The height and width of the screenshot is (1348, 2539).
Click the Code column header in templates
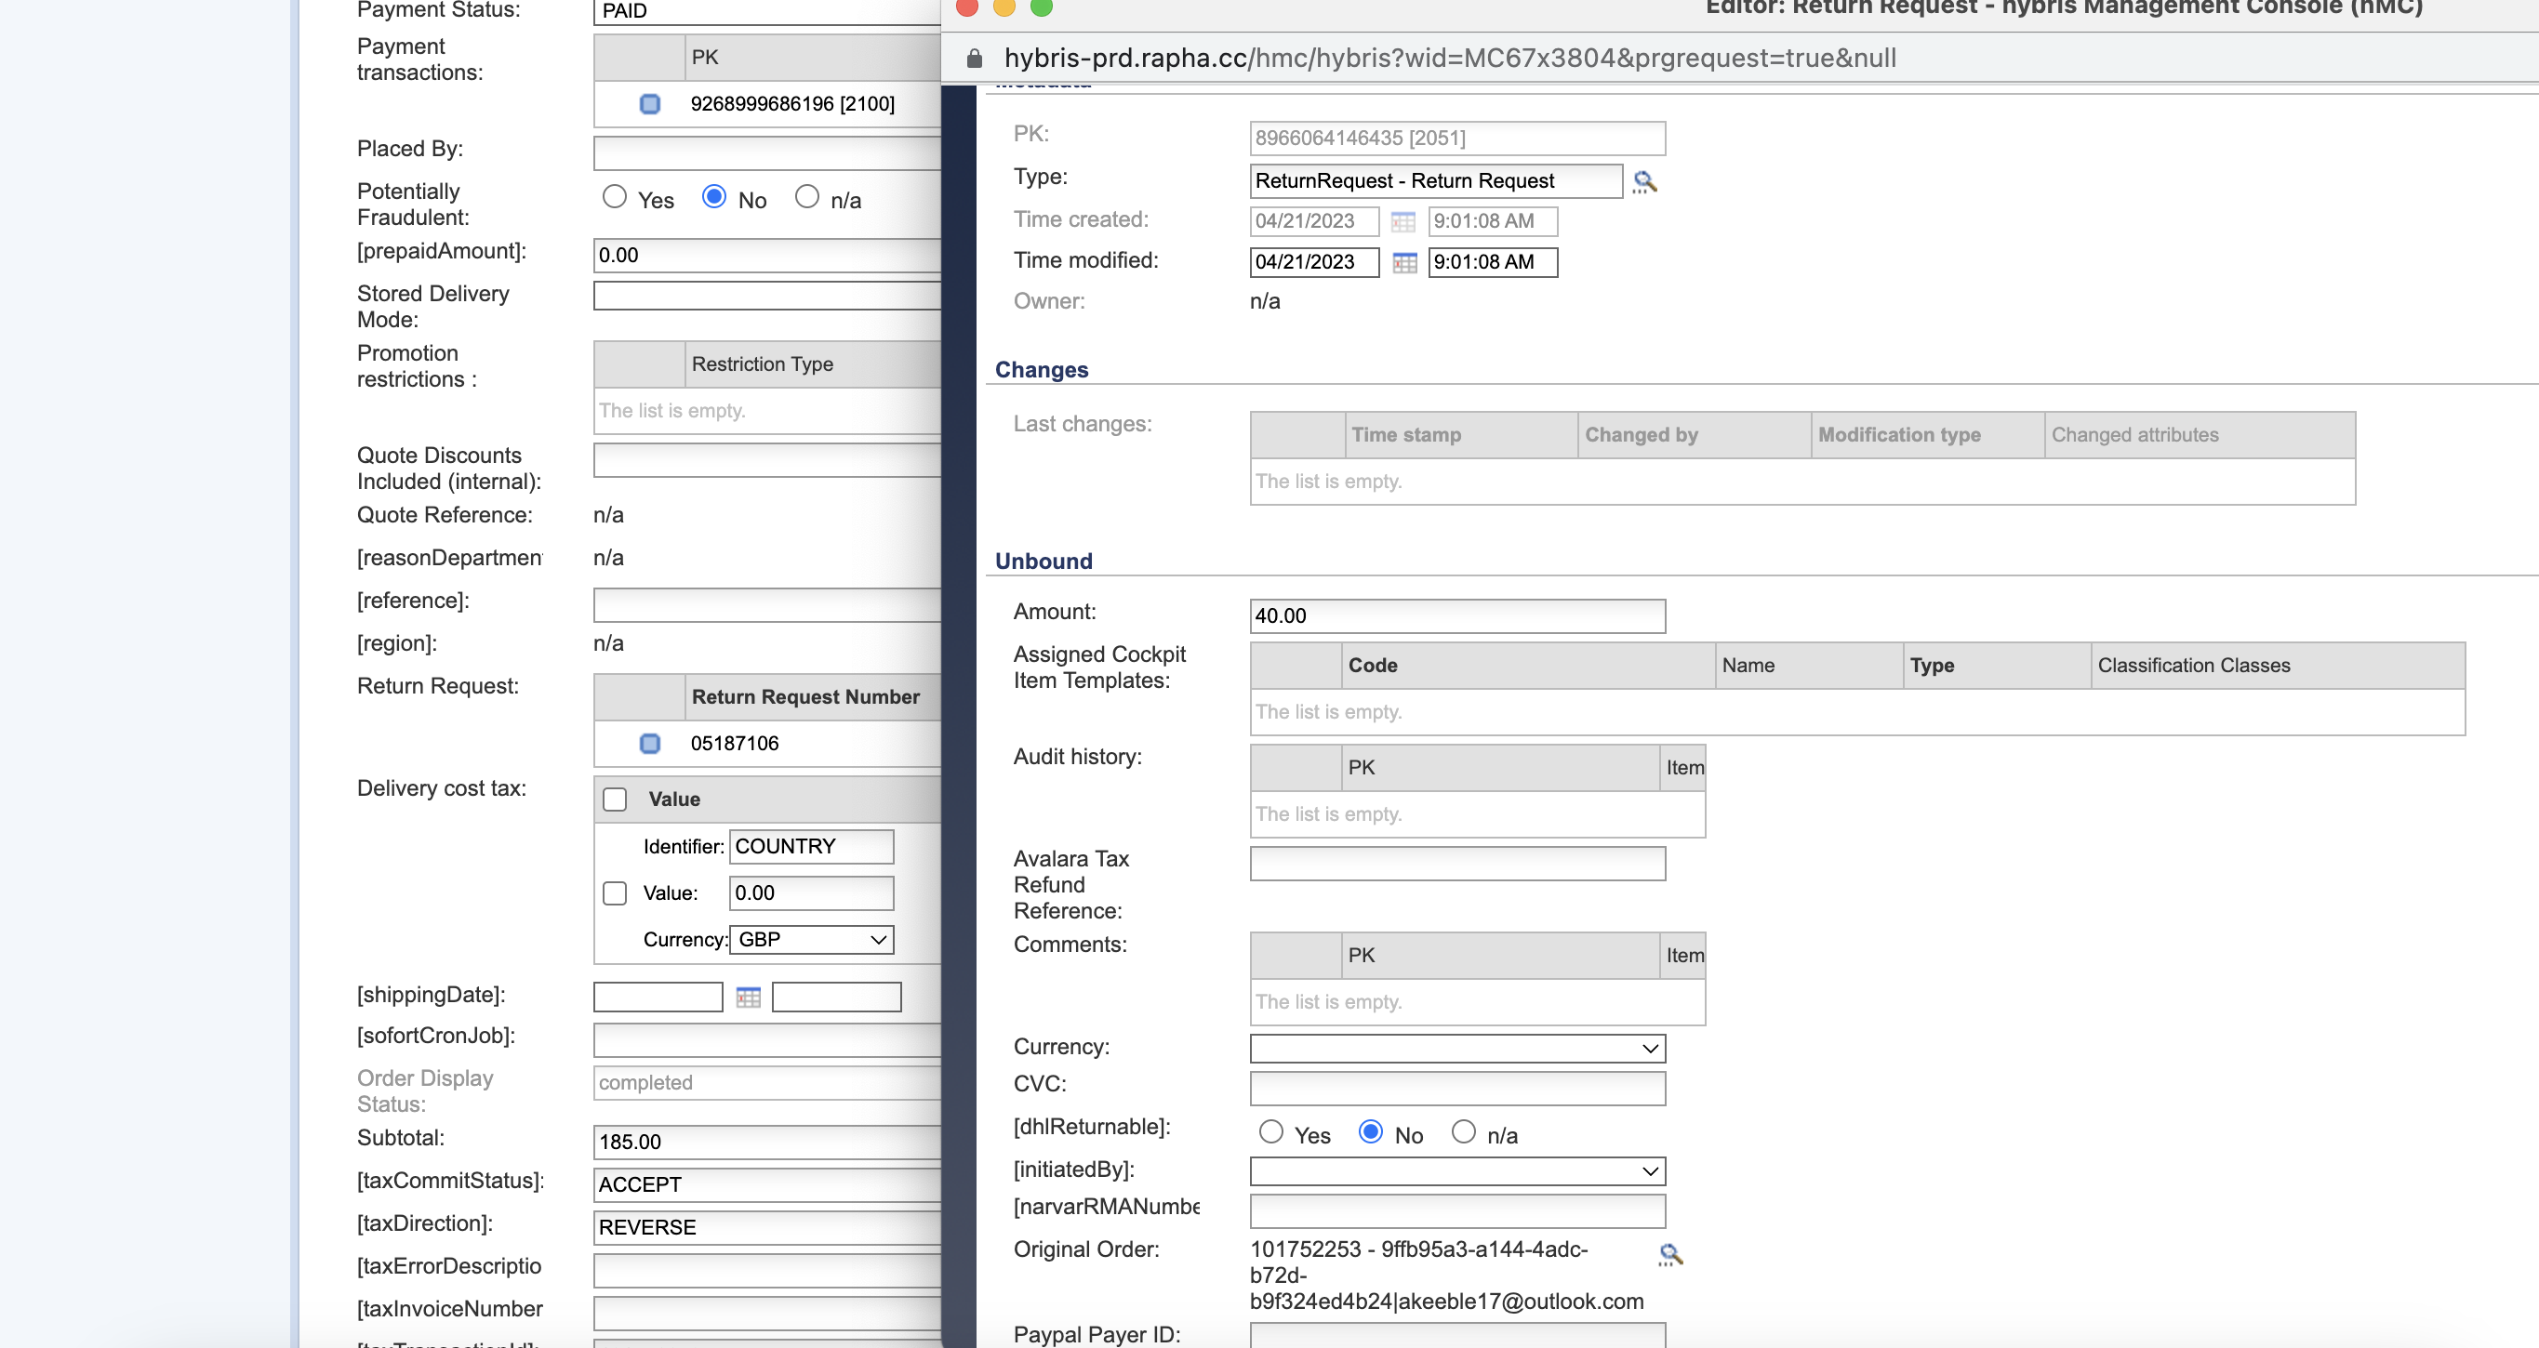[1372, 665]
